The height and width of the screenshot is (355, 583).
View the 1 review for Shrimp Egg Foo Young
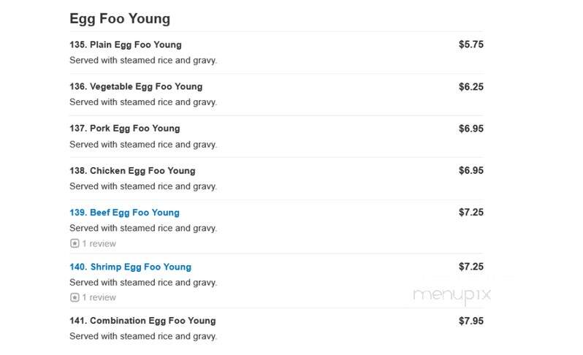click(99, 297)
